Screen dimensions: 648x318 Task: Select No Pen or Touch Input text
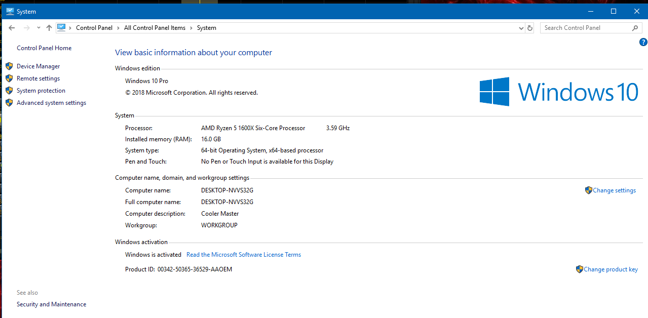[x=267, y=162]
